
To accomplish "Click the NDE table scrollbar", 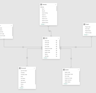I will click(59, 44).
